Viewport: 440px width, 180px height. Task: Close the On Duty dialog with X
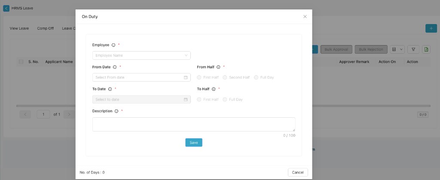[x=305, y=17]
